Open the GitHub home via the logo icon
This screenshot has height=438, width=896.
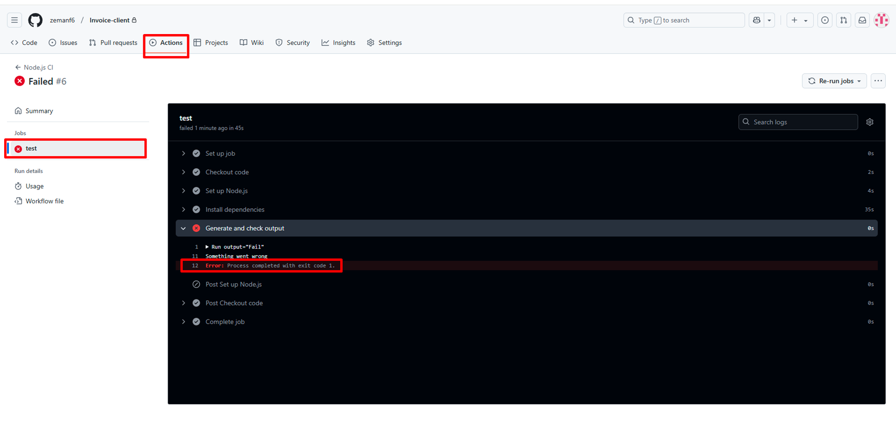[x=35, y=20]
